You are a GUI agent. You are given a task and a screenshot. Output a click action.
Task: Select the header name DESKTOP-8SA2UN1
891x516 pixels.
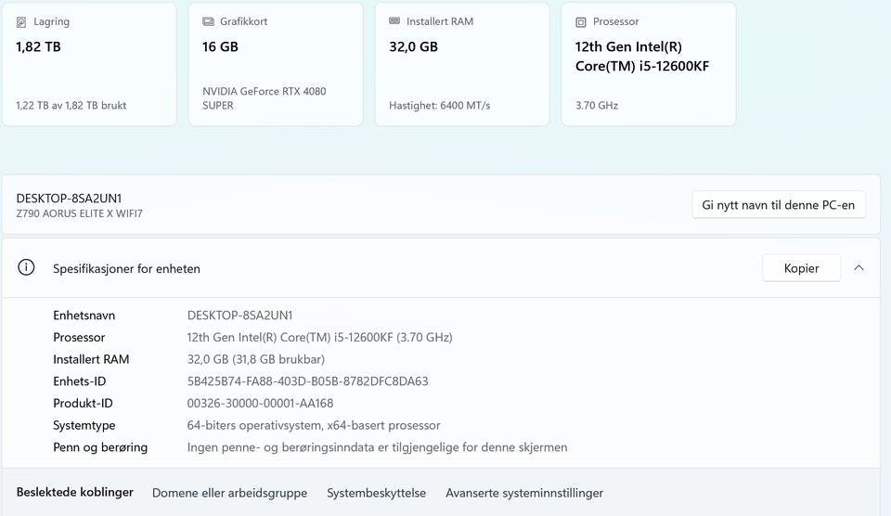(x=69, y=199)
